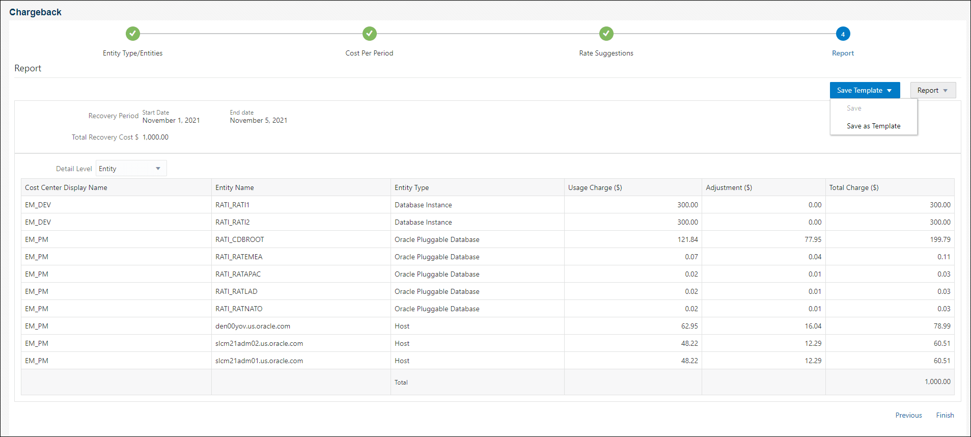Click the Total label in footer row
This screenshot has width=971, height=437.
pyautogui.click(x=401, y=382)
